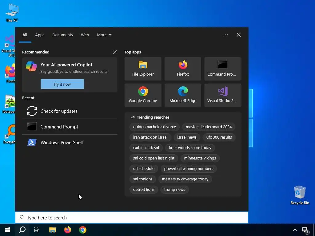The image size is (315, 236).
Task: Launch Chrome from the taskbar
Action: (x=82, y=230)
